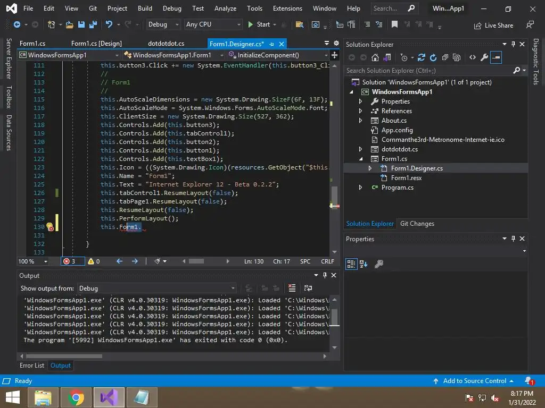Viewport: 545px width, 408px height.
Task: Toggle Preview Selected Items in Solution Explorer
Action: [x=496, y=57]
